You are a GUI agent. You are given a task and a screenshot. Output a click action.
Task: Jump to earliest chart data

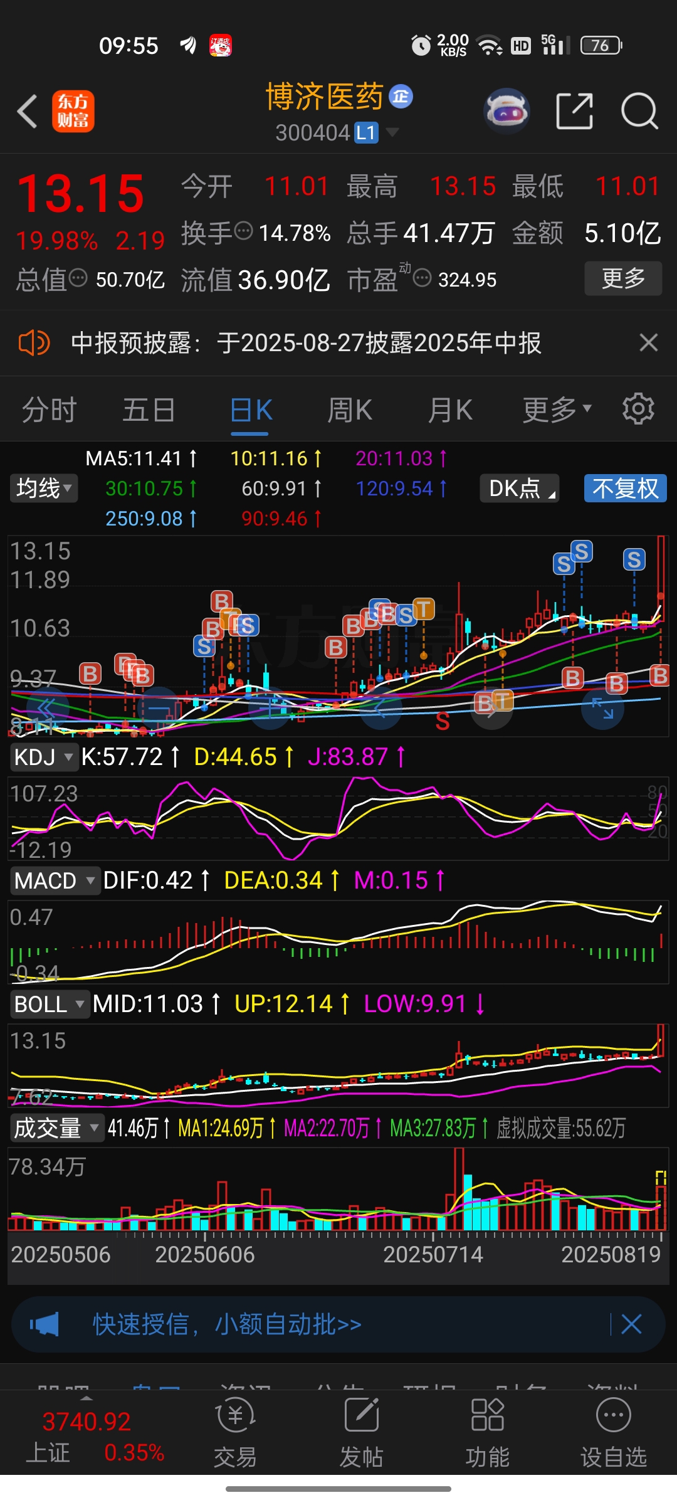click(48, 709)
